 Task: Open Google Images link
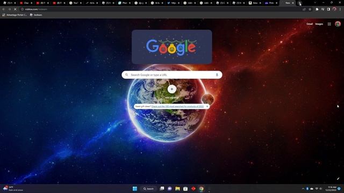pyautogui.click(x=319, y=24)
